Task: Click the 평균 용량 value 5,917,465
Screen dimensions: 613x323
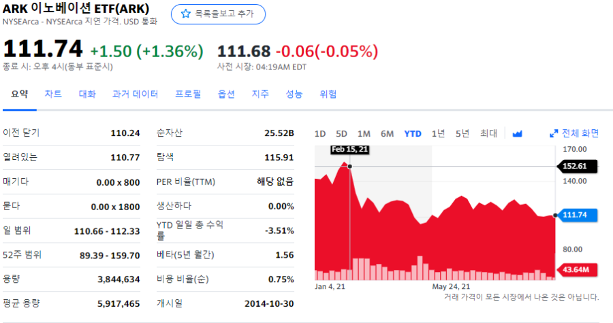Action: tap(119, 304)
